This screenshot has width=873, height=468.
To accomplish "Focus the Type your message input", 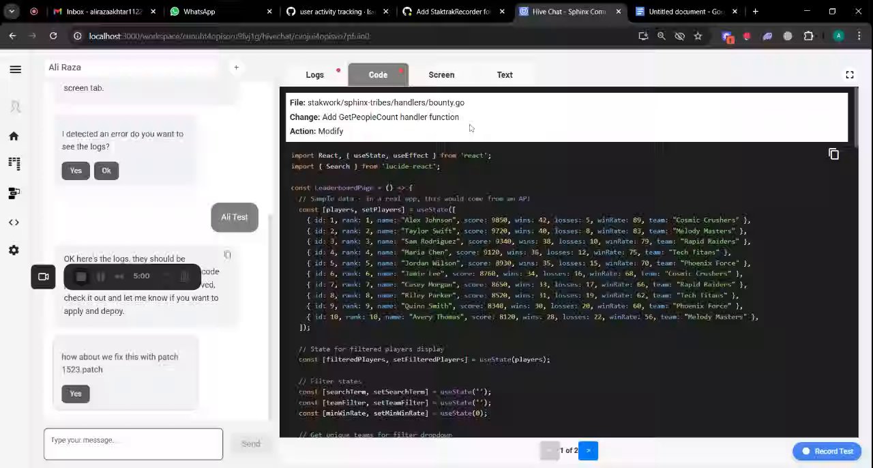I will pyautogui.click(x=133, y=444).
